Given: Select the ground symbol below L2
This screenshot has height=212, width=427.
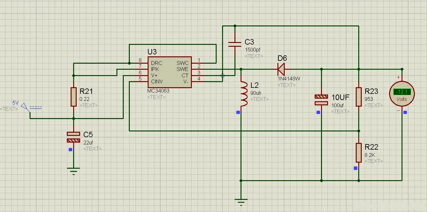Looking at the screenshot, I should (241, 201).
